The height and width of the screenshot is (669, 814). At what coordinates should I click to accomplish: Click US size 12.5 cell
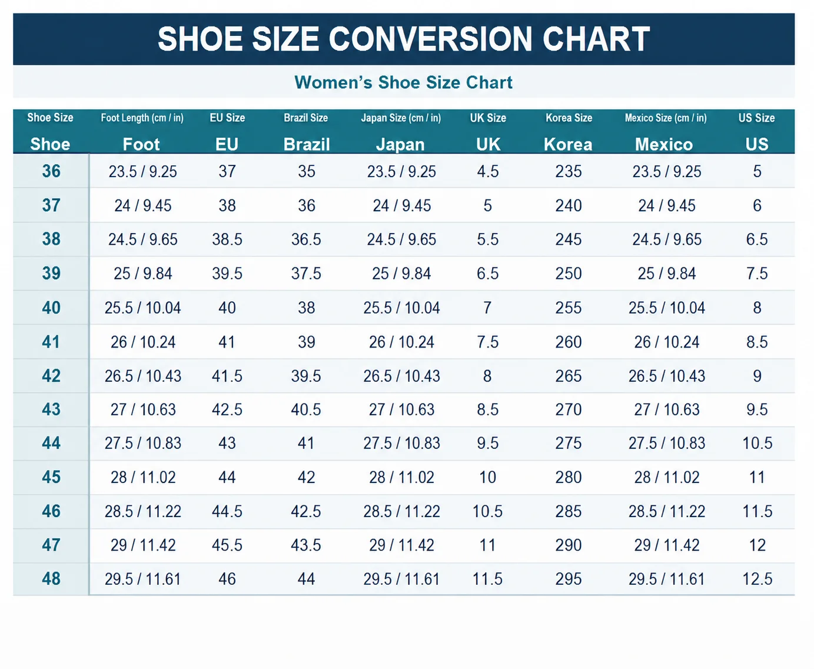click(x=757, y=579)
